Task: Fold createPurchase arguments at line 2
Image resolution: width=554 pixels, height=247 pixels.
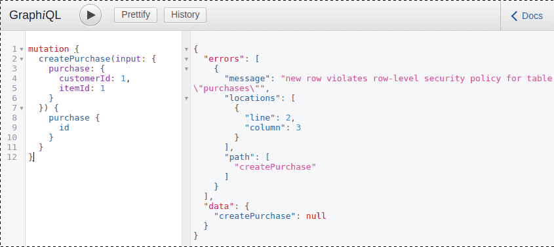Action: [x=22, y=59]
